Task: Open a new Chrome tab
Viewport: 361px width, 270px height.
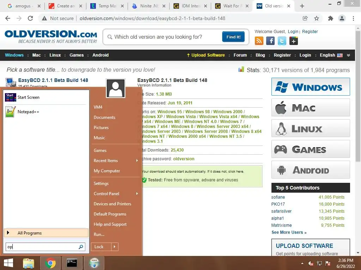Action: click(x=302, y=6)
